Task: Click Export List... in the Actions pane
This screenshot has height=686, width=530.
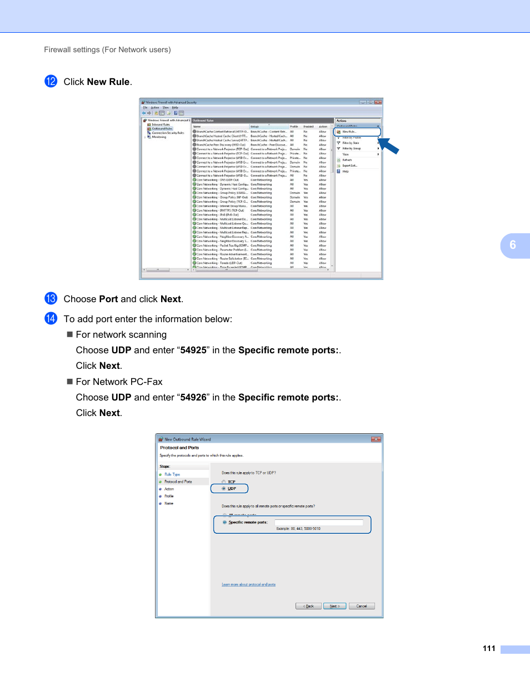Action: (x=350, y=166)
